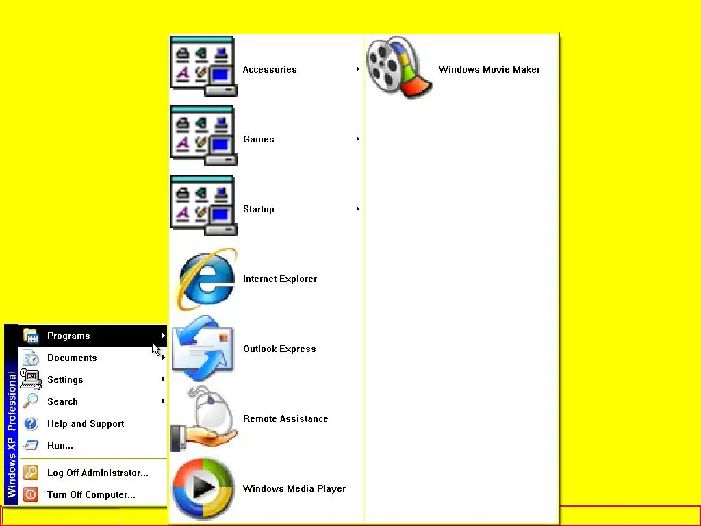Click the Help and Support question mark icon
Viewport: 701px width, 526px height.
tap(30, 423)
